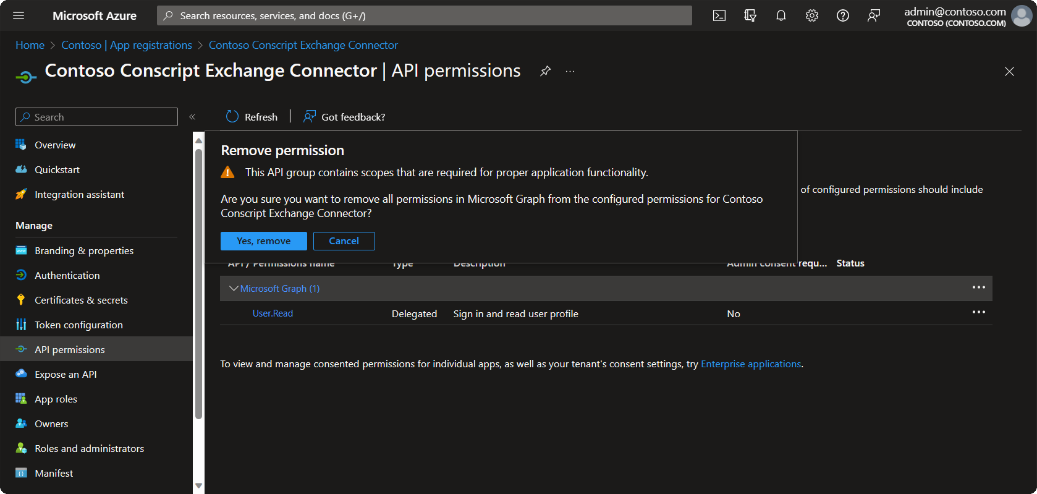Viewport: 1037px width, 494px height.
Task: Click the feedback icon in top bar
Action: click(874, 15)
